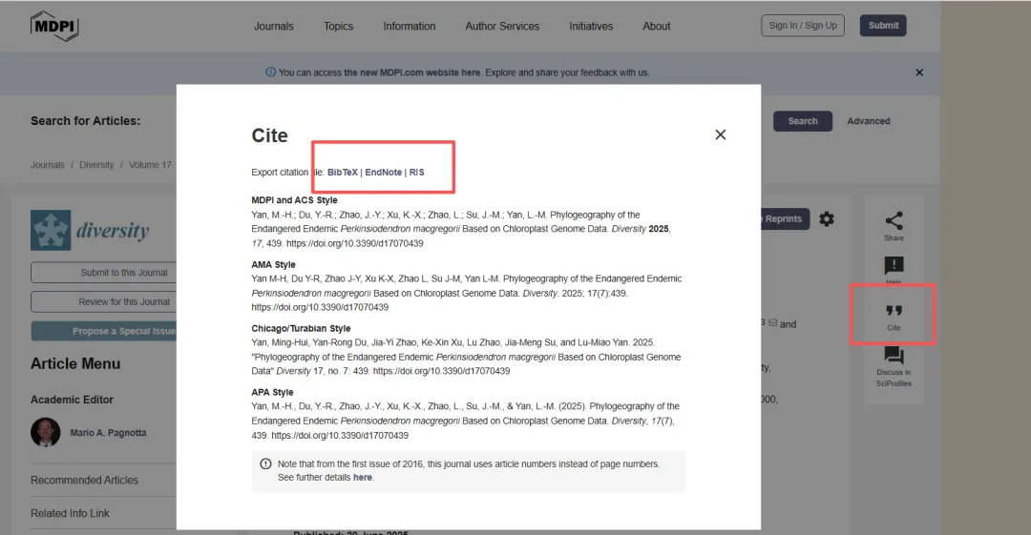Click the Help exclamation icon

click(894, 266)
